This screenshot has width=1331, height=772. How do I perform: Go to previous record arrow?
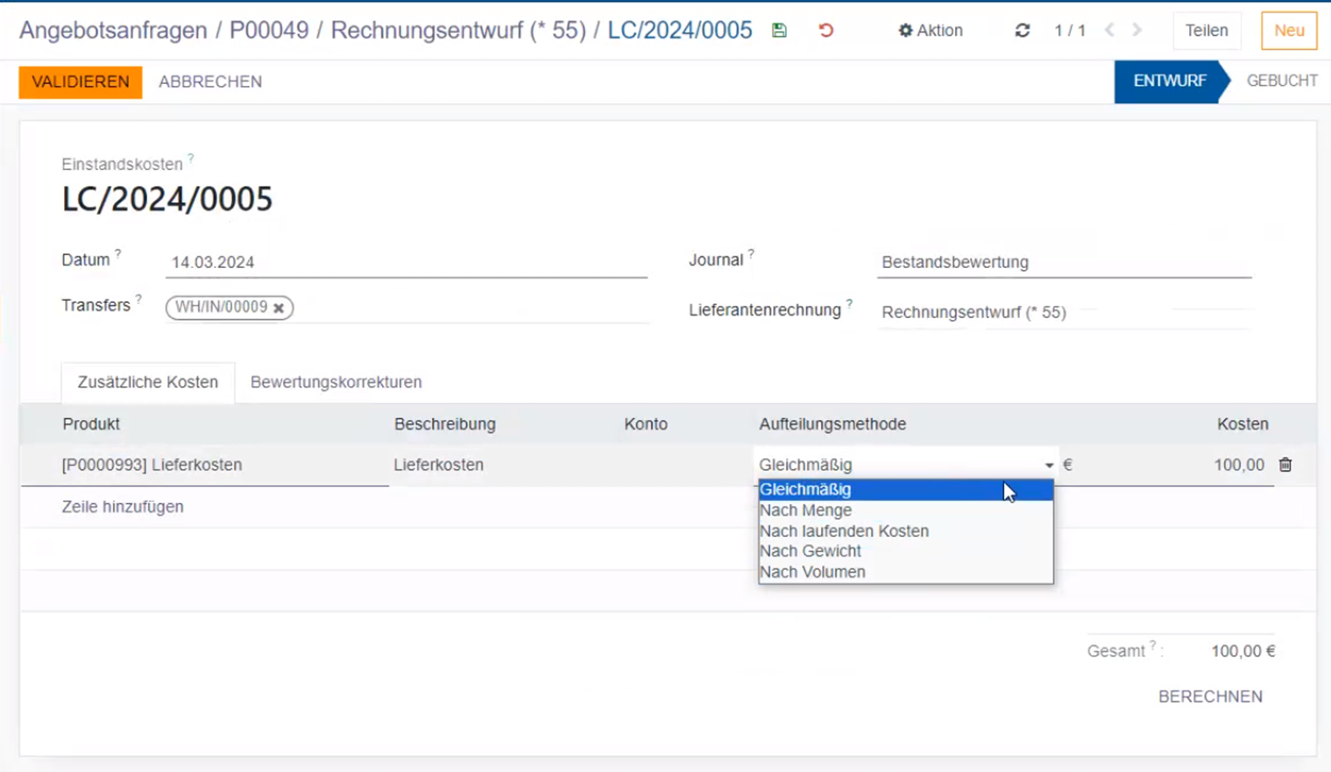(1109, 31)
